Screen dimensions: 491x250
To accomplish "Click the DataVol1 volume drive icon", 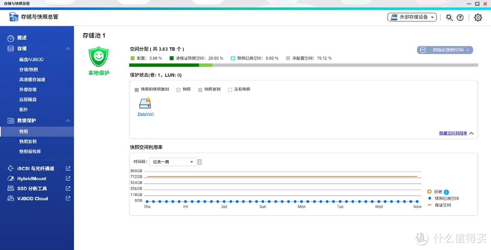I will [x=145, y=103].
